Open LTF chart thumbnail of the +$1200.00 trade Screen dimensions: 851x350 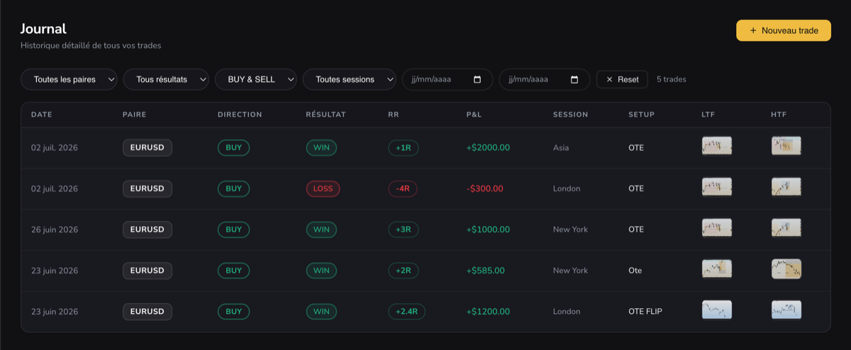[716, 310]
